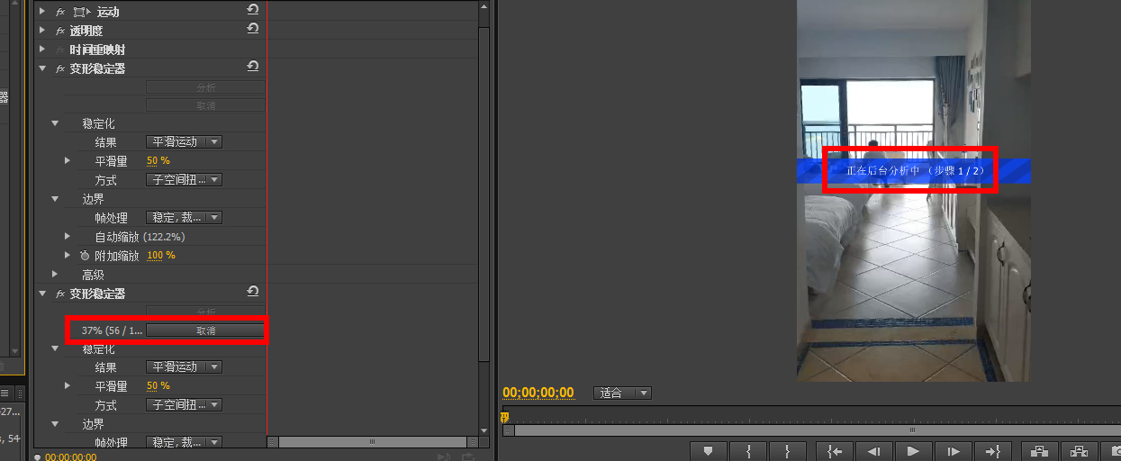Toggle stopwatch animation for 附加缩放

(85, 256)
